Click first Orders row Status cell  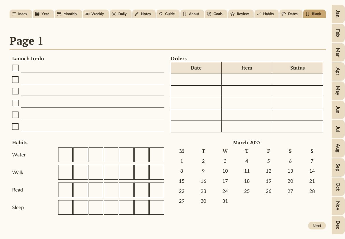click(x=298, y=79)
